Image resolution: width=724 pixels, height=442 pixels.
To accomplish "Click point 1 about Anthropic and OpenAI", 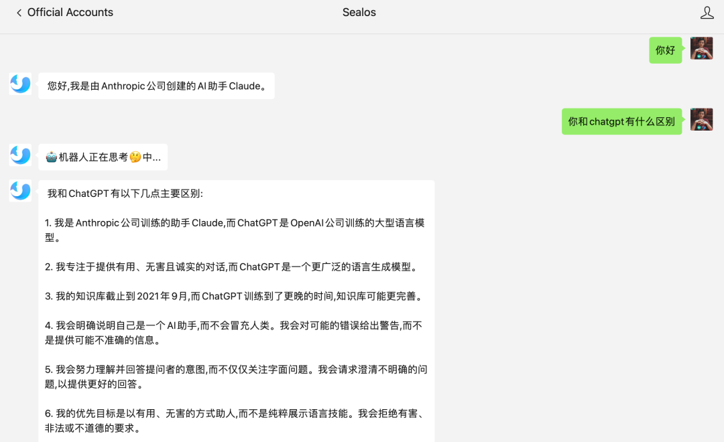I will 235,230.
